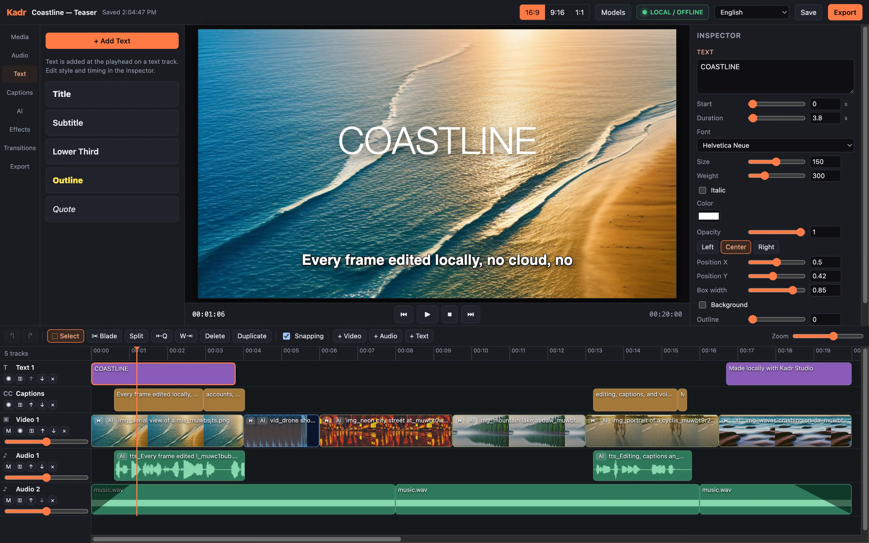The image size is (869, 543).
Task: Activate the Blade scissors tool
Action: pyautogui.click(x=104, y=336)
